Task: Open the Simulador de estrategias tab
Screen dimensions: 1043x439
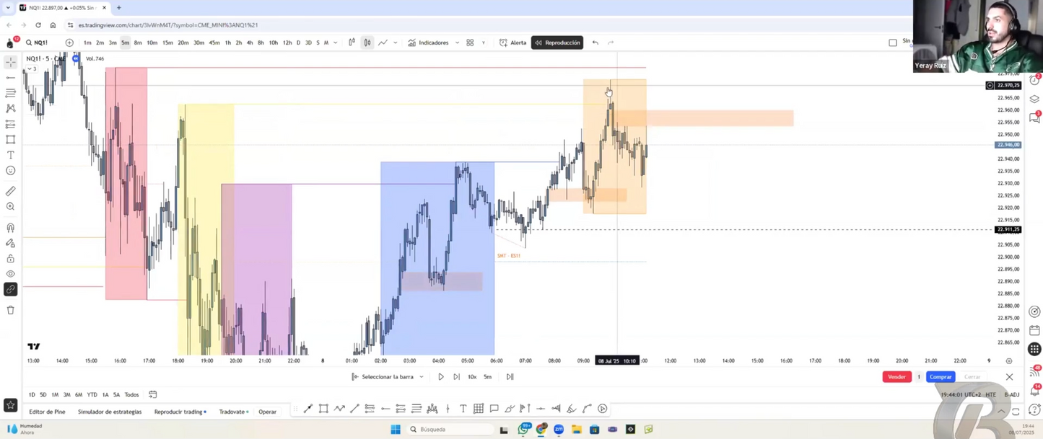Action: coord(109,411)
